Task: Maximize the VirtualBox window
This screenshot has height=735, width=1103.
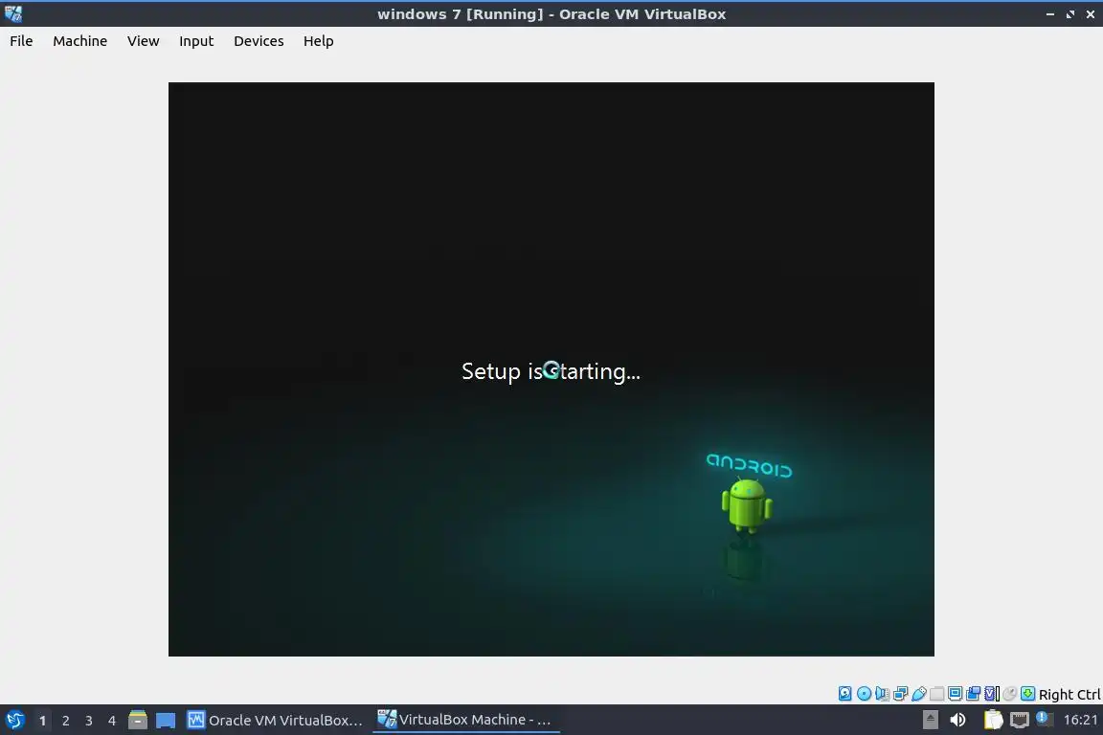Action: [1069, 14]
